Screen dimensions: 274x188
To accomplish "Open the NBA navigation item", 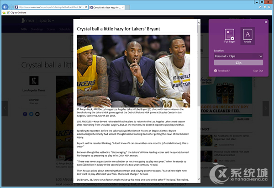I will click(x=24, y=29).
